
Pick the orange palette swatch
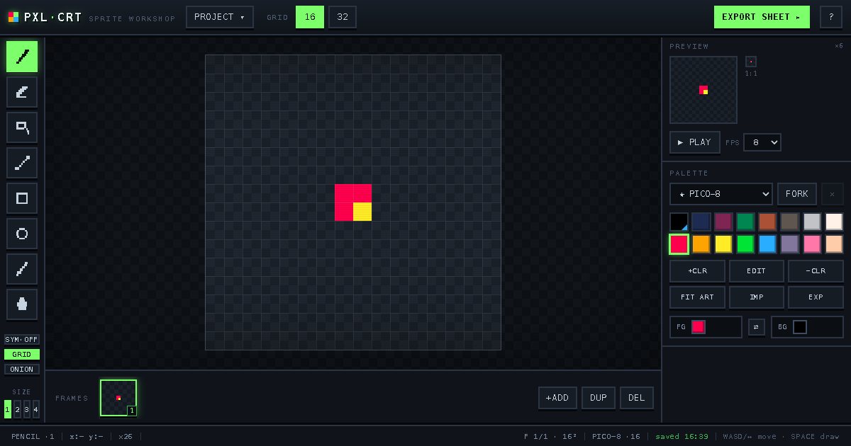(x=701, y=244)
